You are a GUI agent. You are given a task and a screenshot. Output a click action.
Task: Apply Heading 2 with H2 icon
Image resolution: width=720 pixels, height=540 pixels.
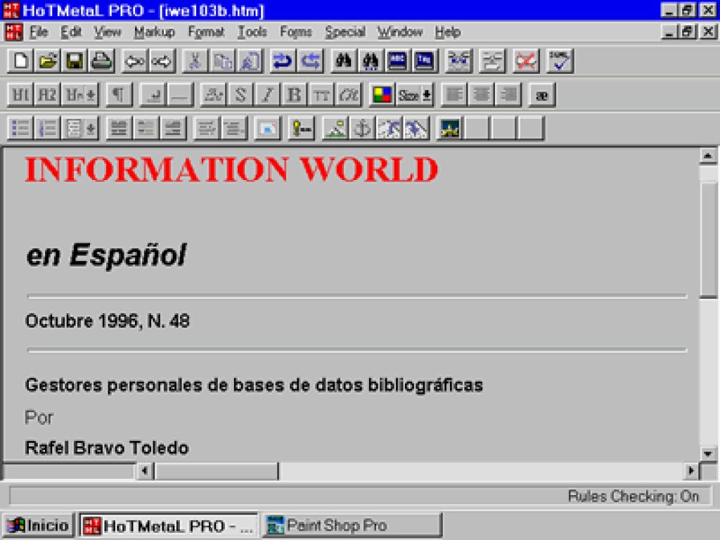click(47, 95)
